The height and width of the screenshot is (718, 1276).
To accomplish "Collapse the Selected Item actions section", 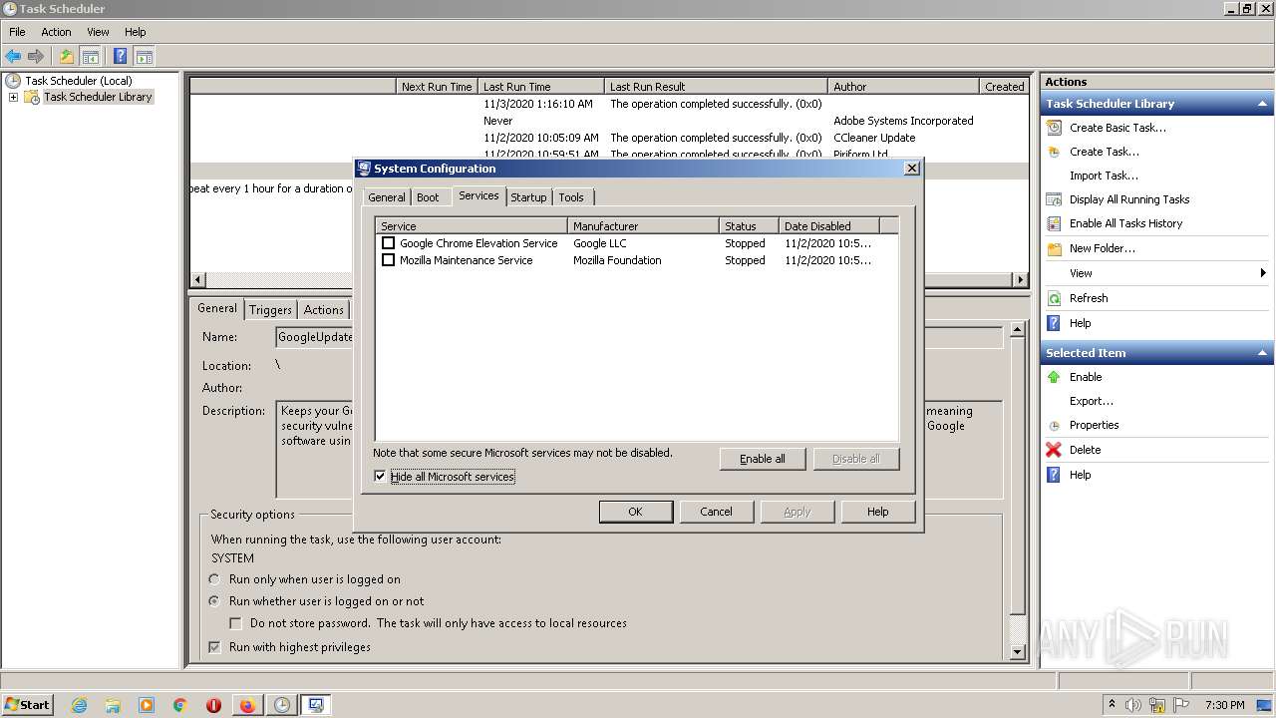I will (1262, 353).
